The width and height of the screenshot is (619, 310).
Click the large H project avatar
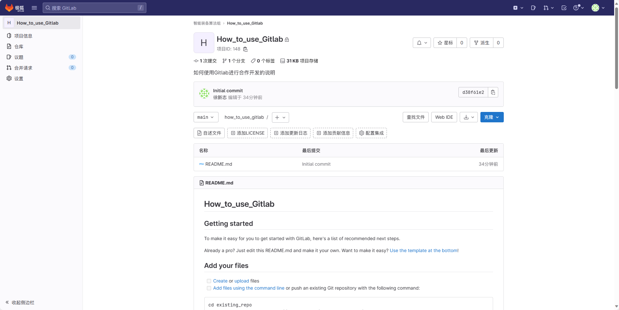204,43
